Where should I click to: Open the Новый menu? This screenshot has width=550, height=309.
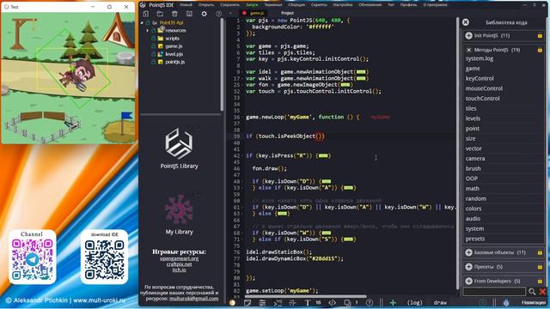click(x=186, y=5)
